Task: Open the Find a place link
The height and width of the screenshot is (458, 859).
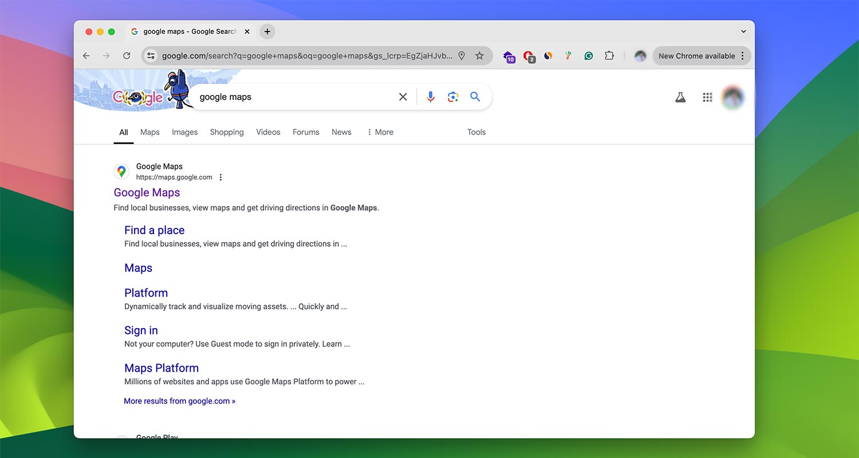Action: (x=154, y=230)
